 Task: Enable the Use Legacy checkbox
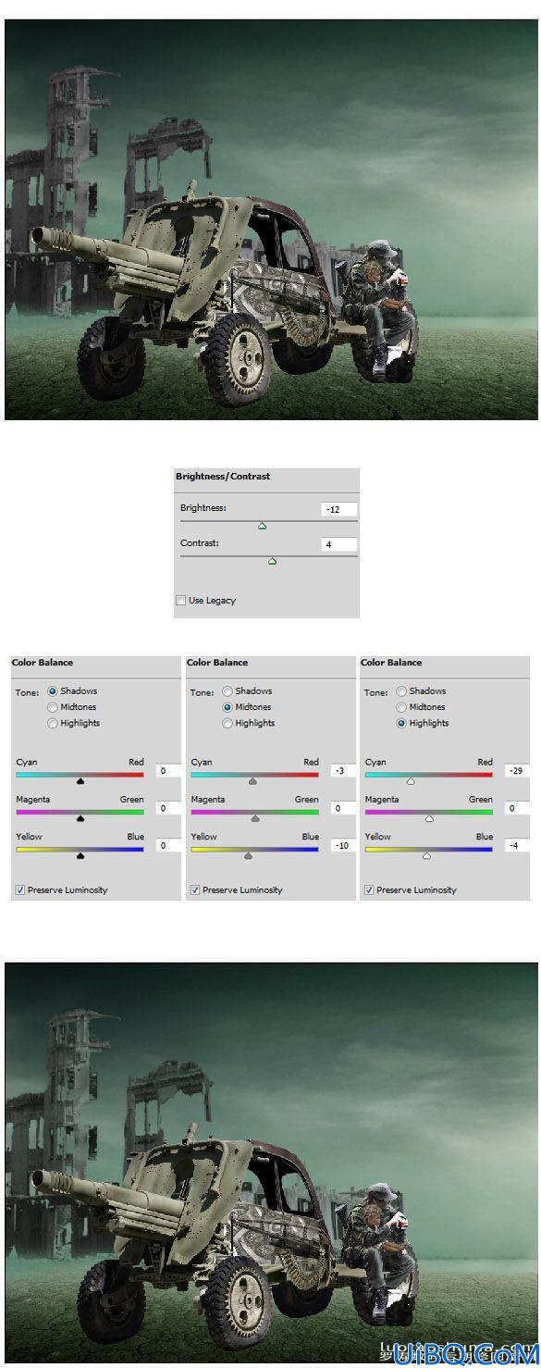180,601
